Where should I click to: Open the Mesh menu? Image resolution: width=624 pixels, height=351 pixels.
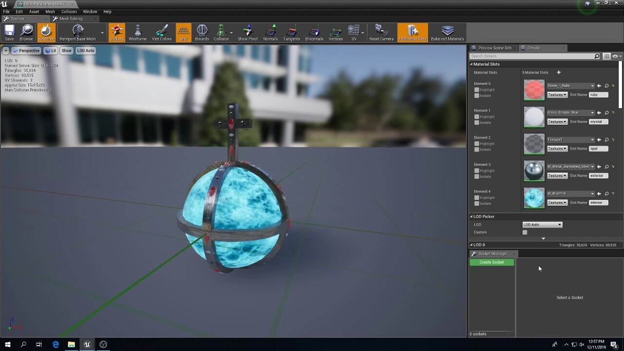pyautogui.click(x=50, y=11)
